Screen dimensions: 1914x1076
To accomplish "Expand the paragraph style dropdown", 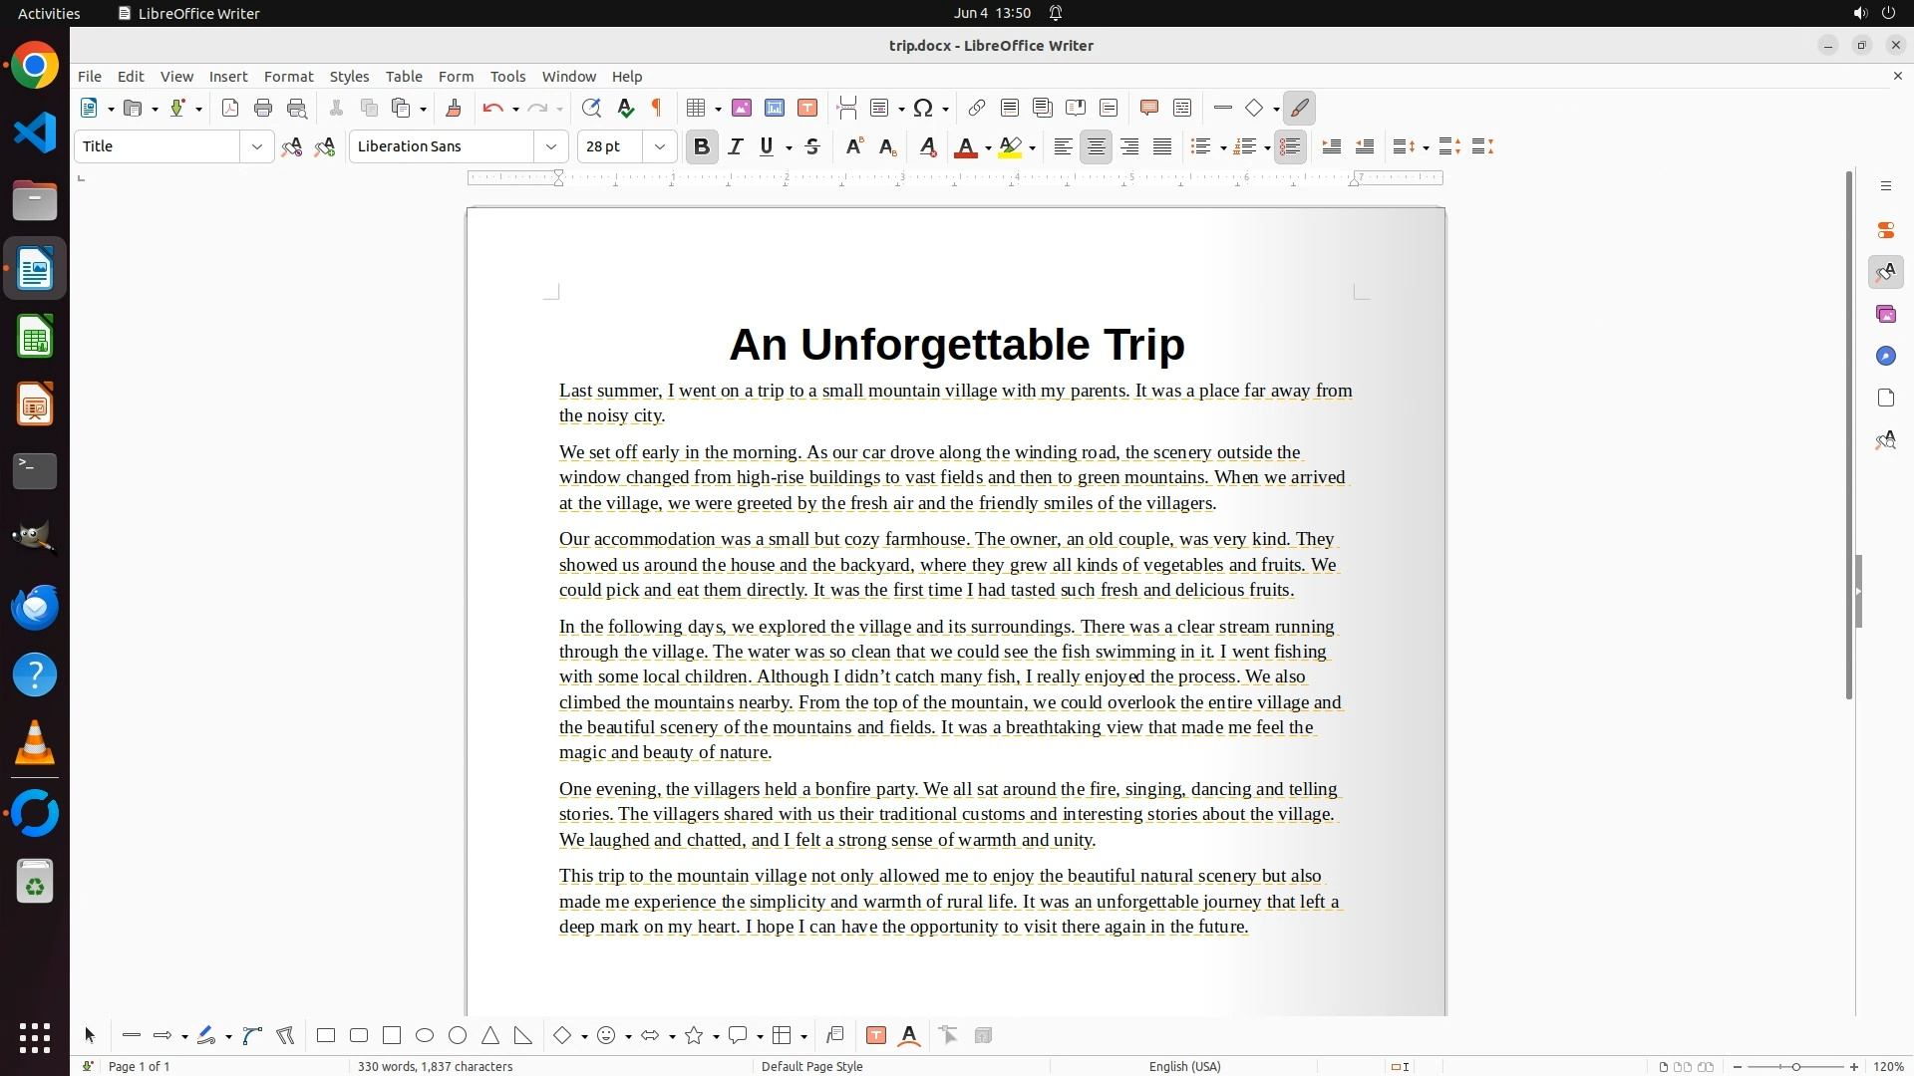I will pos(257,147).
